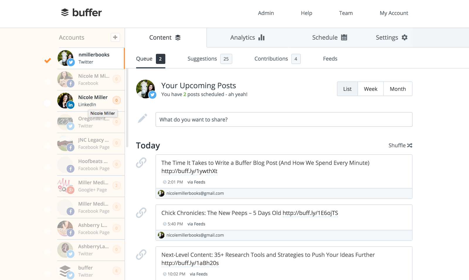Switch to the Feeds sub-tab
Image resolution: width=469 pixels, height=280 pixels.
(x=330, y=59)
